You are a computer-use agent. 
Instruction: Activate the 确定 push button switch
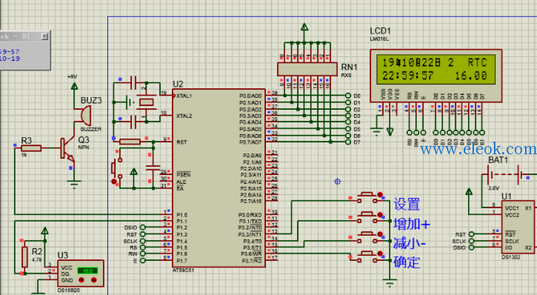pos(367,256)
